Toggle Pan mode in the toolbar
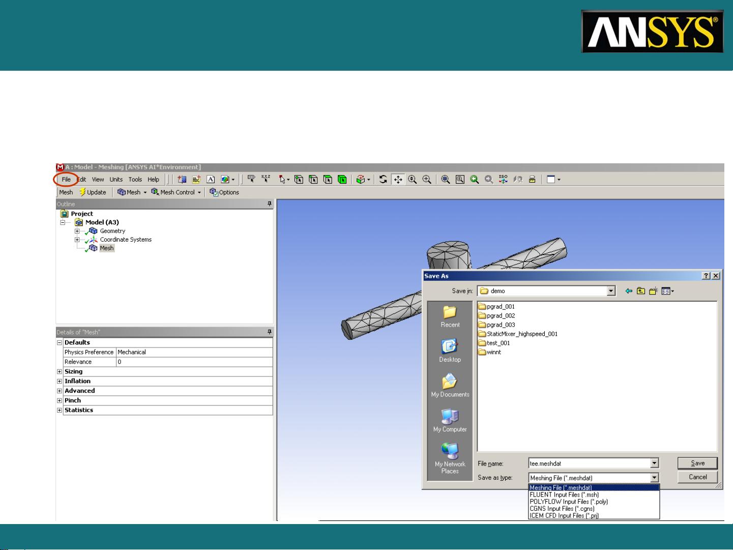 397,179
